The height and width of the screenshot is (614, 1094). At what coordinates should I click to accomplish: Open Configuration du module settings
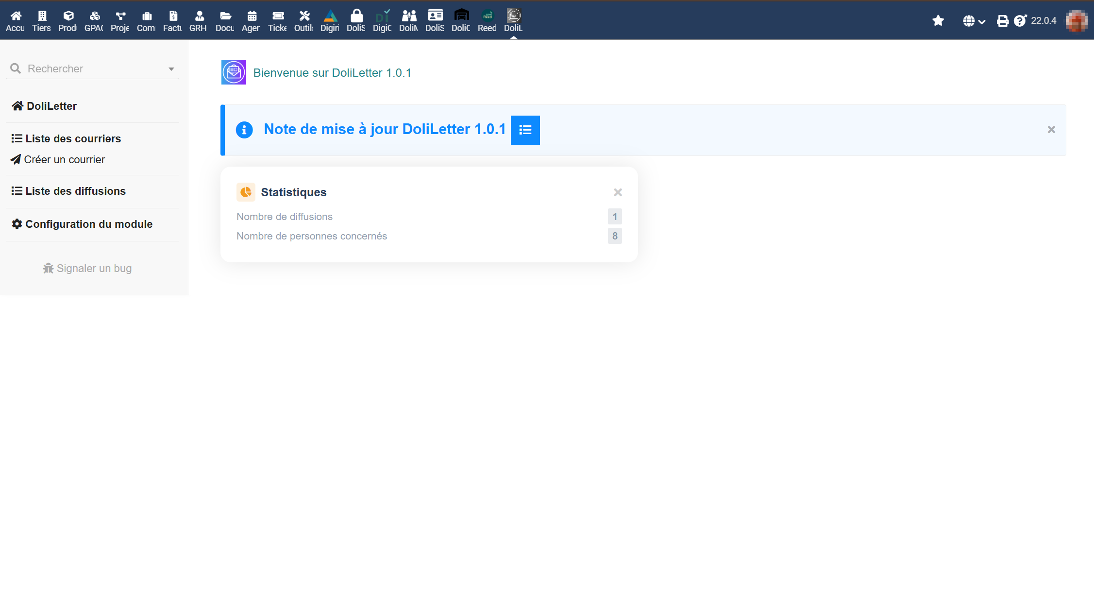pos(88,224)
